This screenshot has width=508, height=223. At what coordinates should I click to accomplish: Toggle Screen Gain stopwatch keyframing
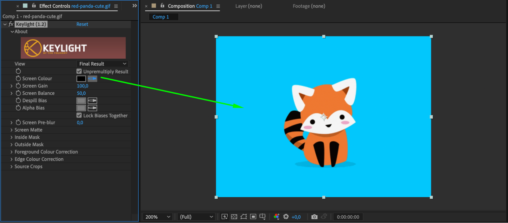click(x=18, y=86)
